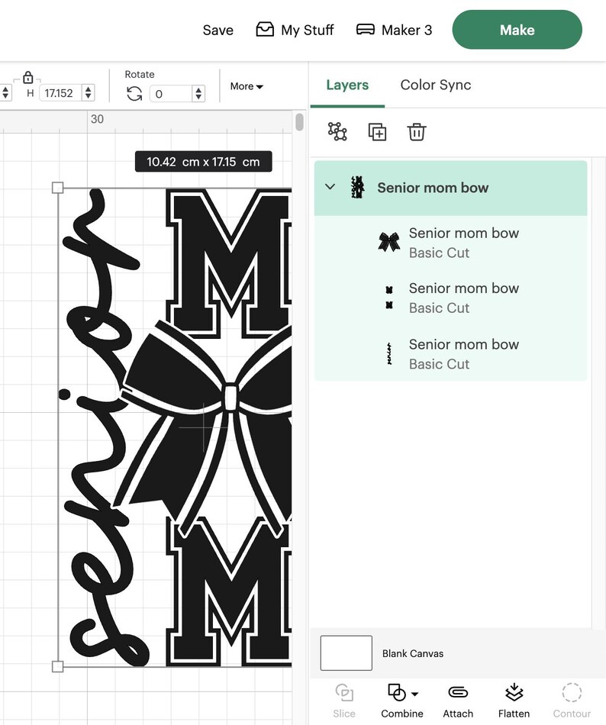Click the group thumbnail in the Layers header
This screenshot has width=606, height=725.
pos(357,188)
